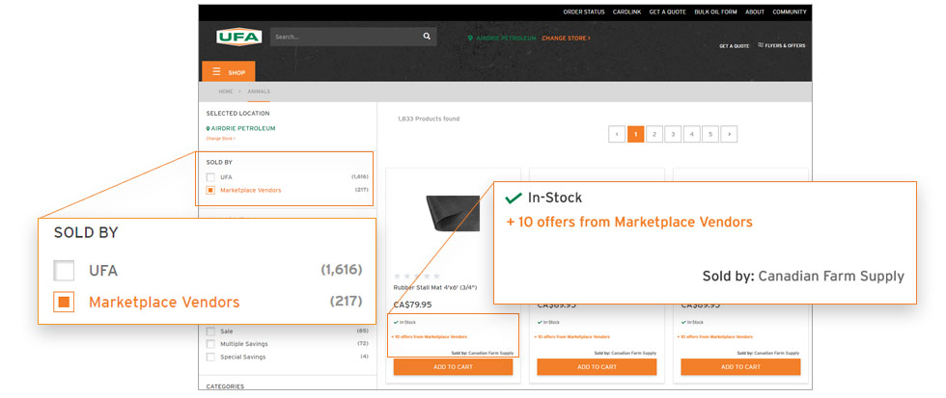The height and width of the screenshot is (398, 946).
Task: Open the Rubber Stall Mat product image
Action: [452, 212]
